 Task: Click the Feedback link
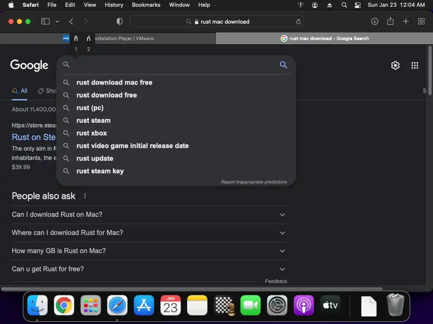pos(276,281)
